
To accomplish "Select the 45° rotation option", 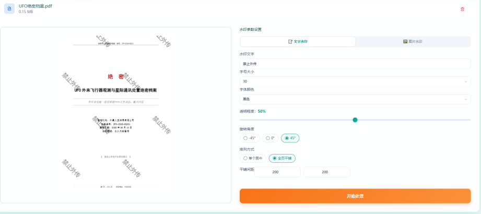I will point(290,138).
